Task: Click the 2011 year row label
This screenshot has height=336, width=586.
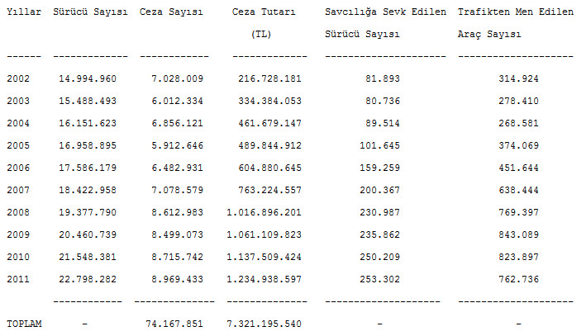Action: click(18, 279)
